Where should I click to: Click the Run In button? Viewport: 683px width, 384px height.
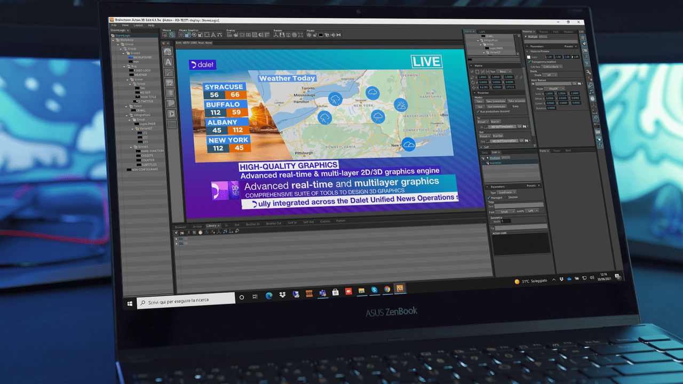[x=495, y=122]
